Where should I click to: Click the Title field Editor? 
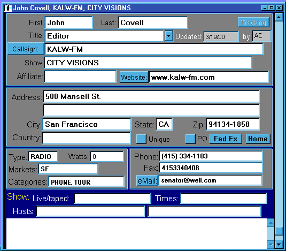click(x=104, y=36)
